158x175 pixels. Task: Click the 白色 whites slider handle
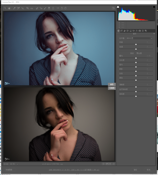coord(136,76)
